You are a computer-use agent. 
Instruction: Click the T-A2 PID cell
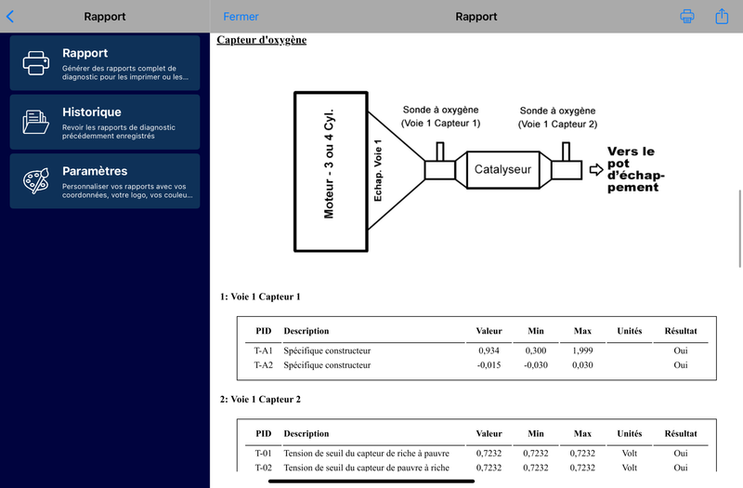click(x=264, y=365)
